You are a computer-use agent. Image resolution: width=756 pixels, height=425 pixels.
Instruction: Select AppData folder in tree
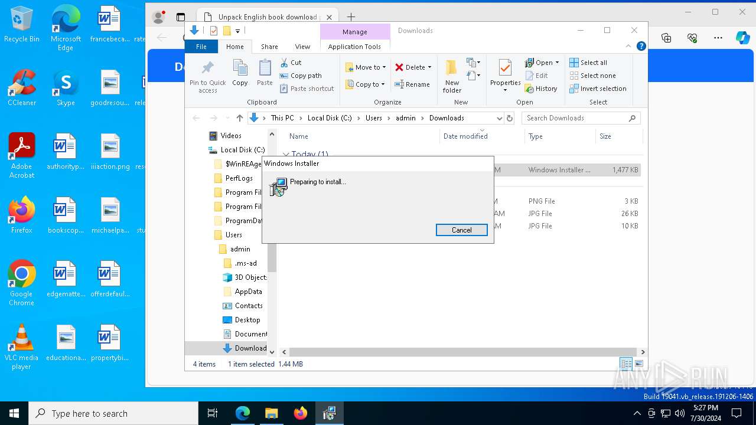coord(248,292)
